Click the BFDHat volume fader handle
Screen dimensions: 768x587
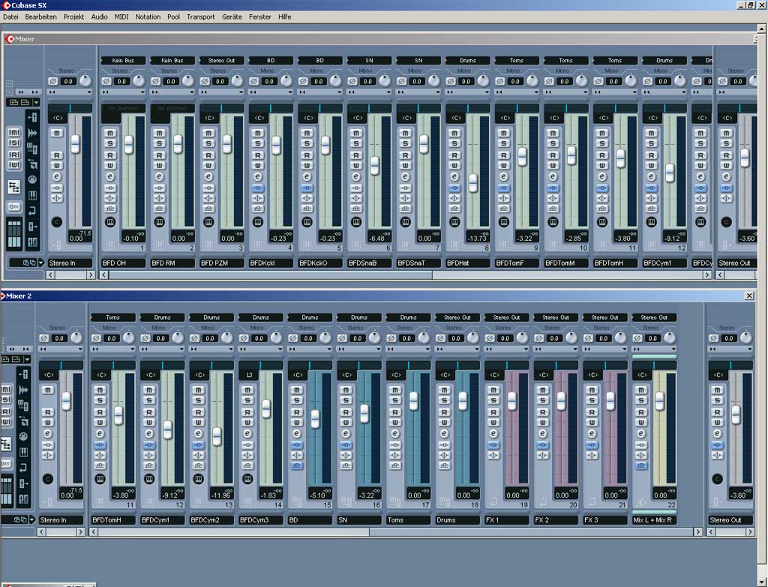coord(472,183)
